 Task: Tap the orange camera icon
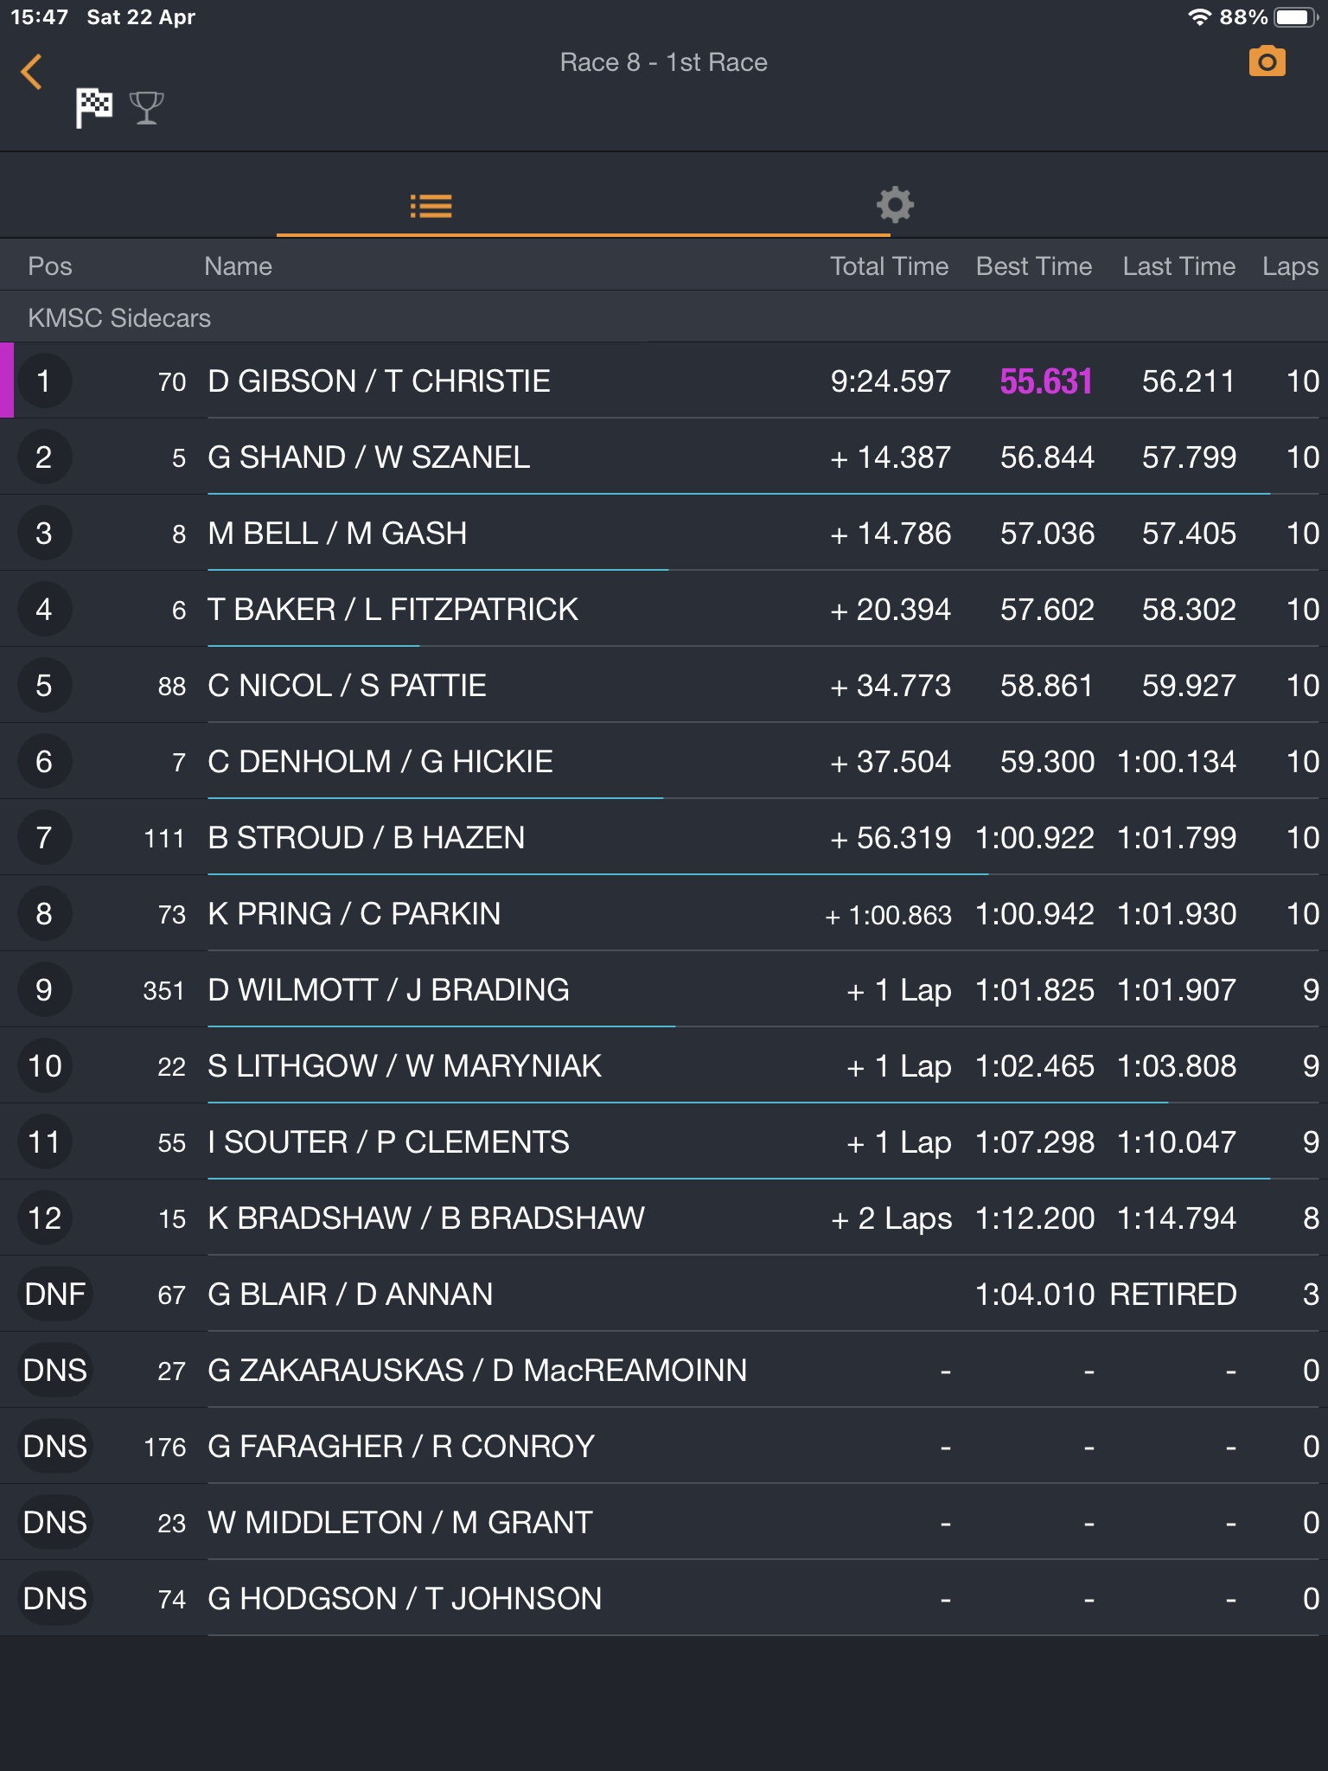tap(1267, 62)
